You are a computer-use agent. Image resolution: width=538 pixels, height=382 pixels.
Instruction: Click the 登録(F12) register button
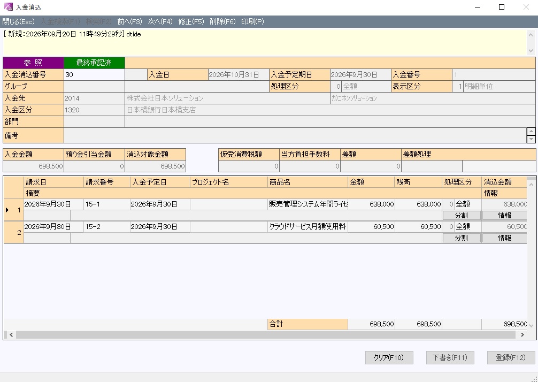[x=511, y=357]
